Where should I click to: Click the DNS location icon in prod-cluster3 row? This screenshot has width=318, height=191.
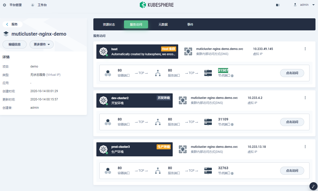183,149
